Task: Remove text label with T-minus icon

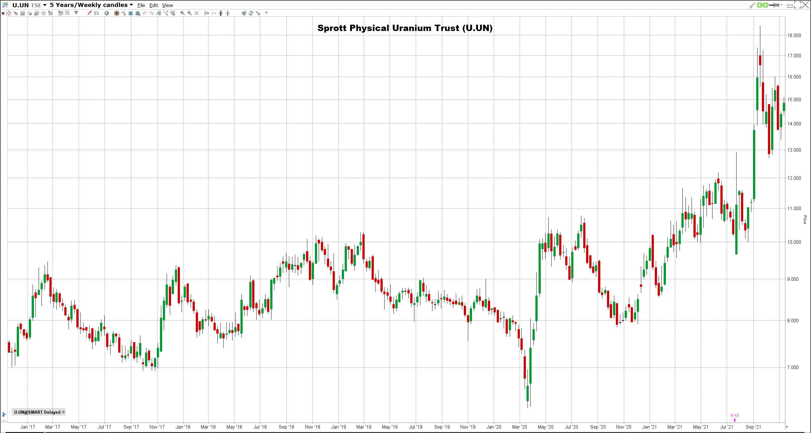Action: tap(138, 13)
